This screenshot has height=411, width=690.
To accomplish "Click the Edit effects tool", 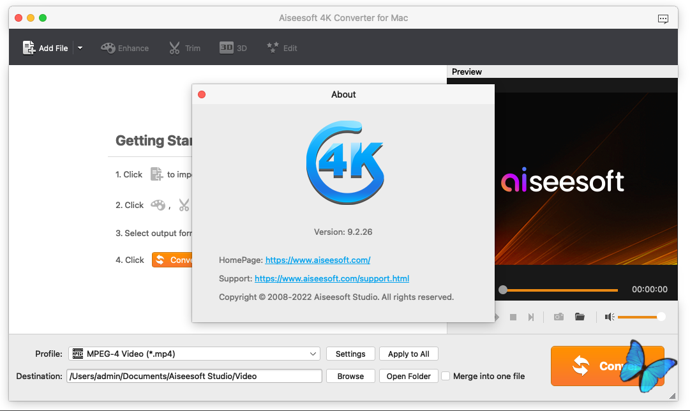I will (281, 48).
